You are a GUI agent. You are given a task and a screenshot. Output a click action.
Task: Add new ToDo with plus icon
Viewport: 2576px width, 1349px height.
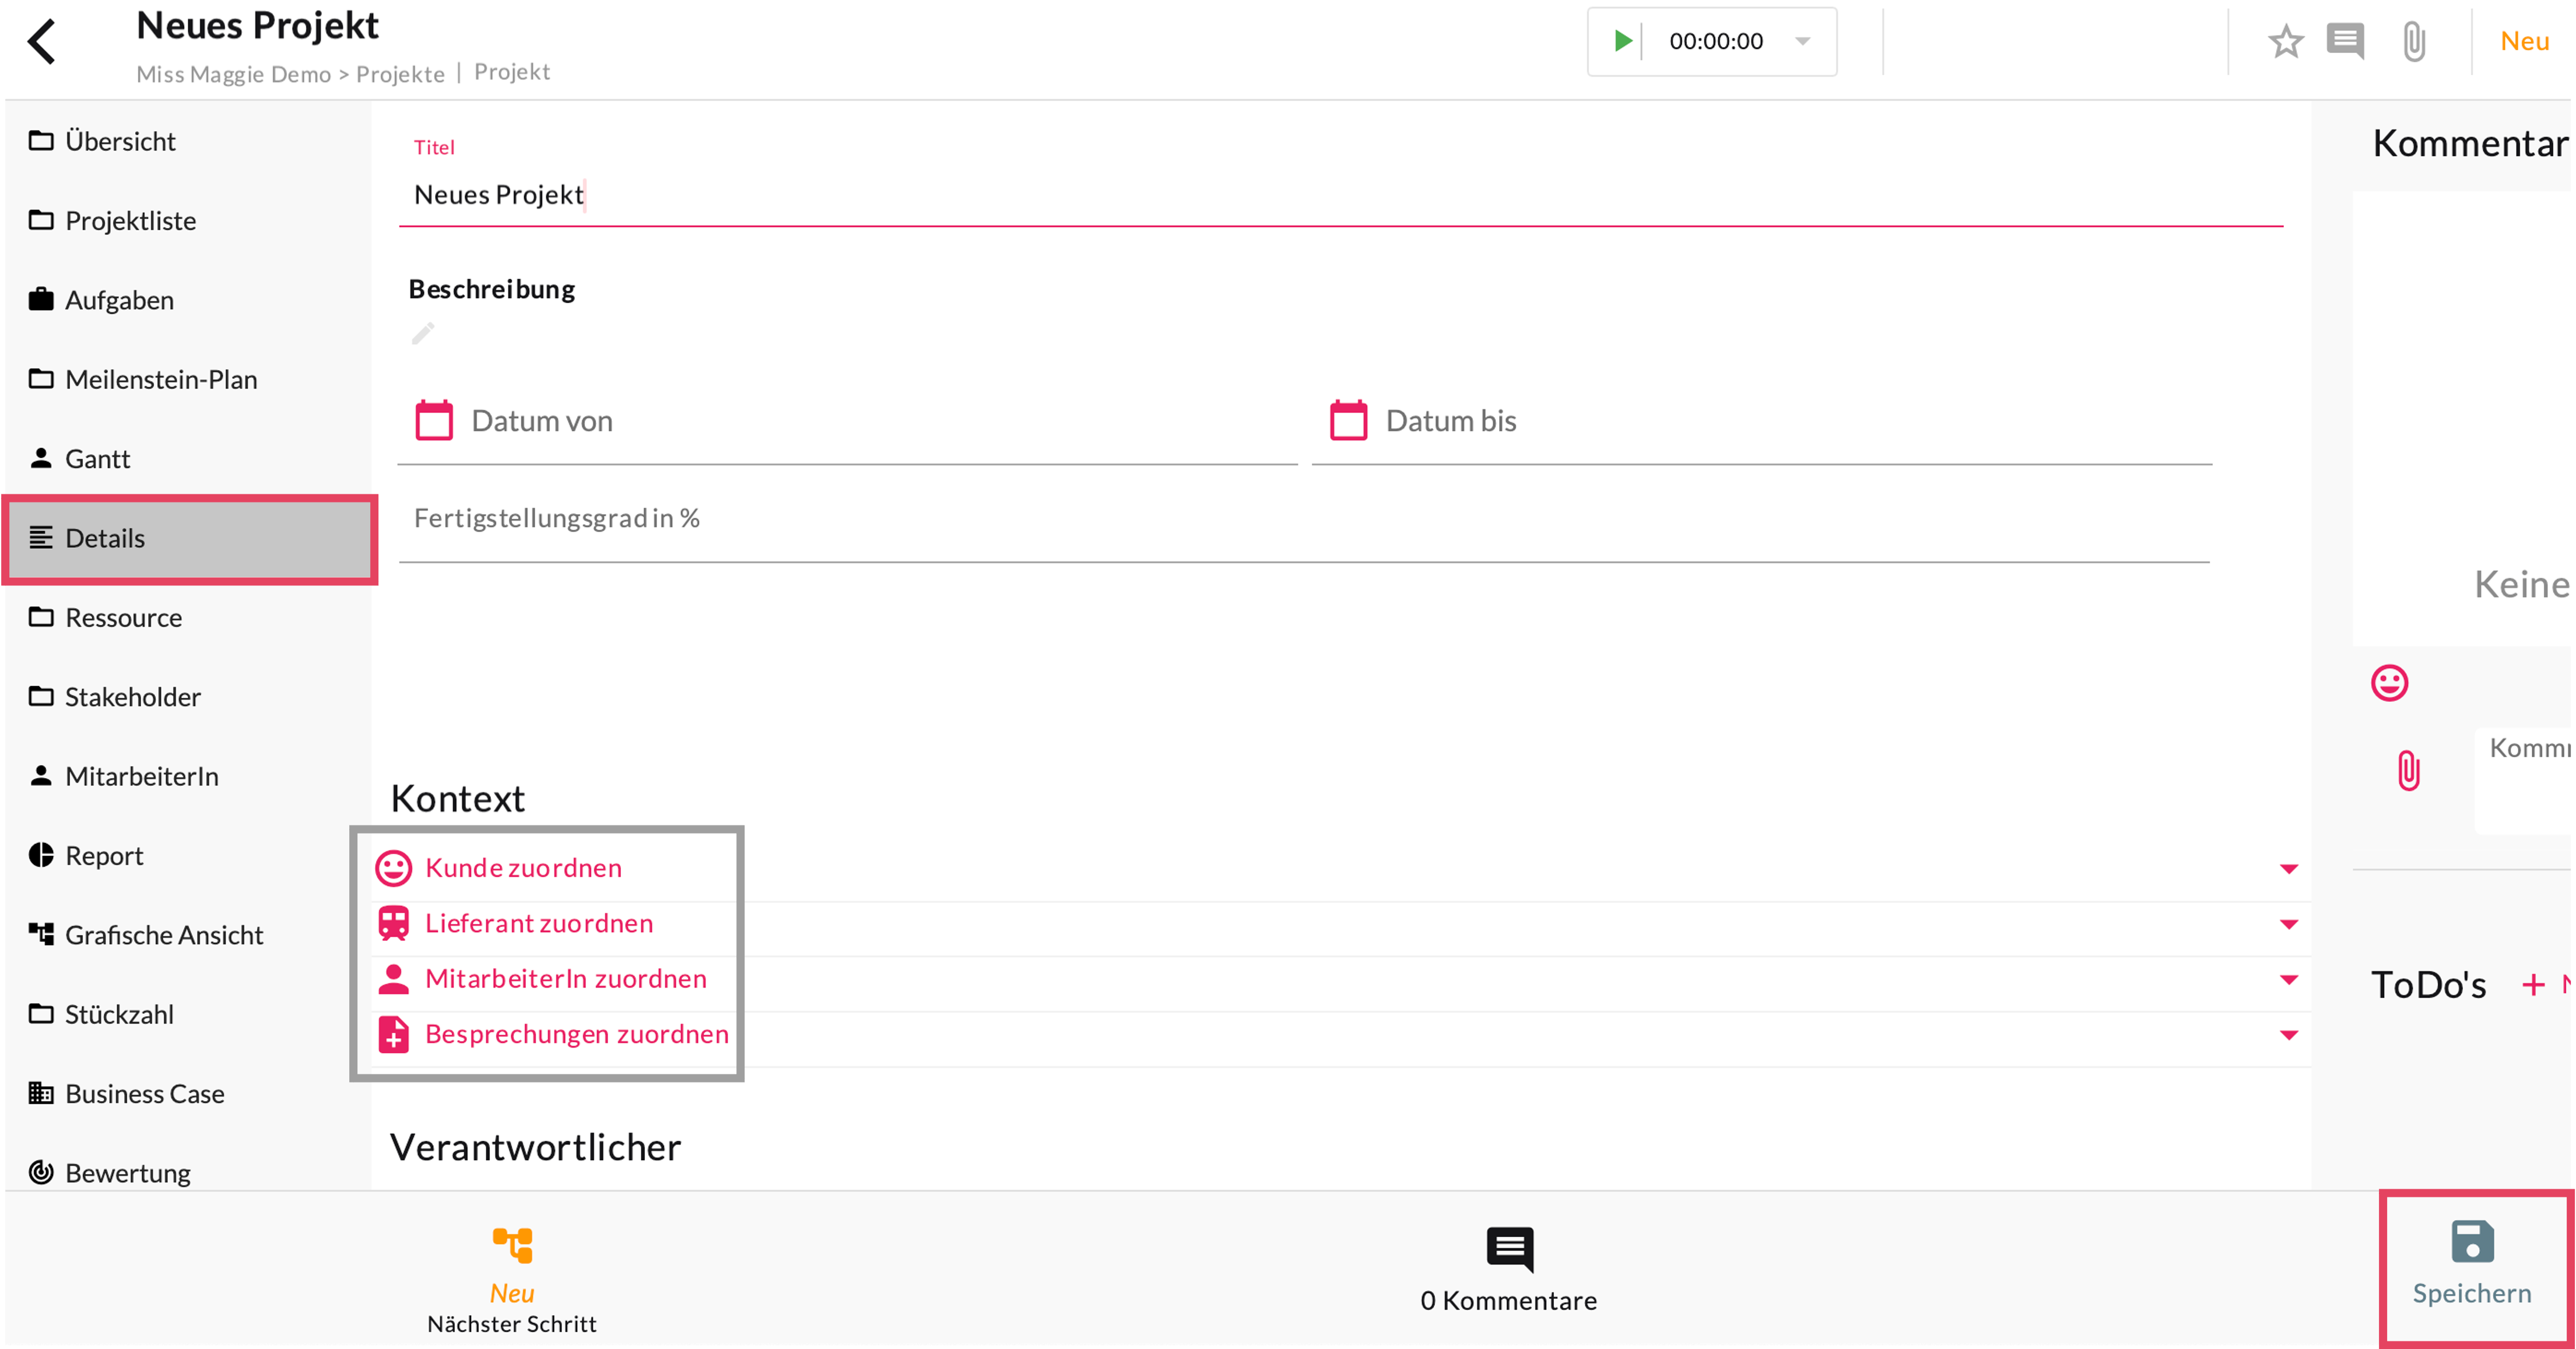pyautogui.click(x=2533, y=985)
